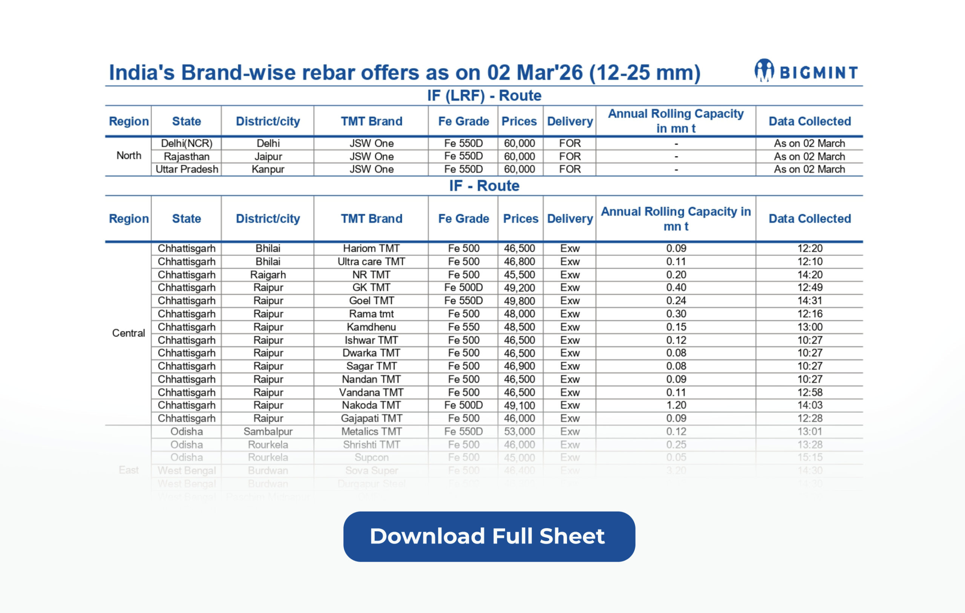Click the Goel TMT price 49,800
Screen dimensions: 965x613
click(x=519, y=301)
